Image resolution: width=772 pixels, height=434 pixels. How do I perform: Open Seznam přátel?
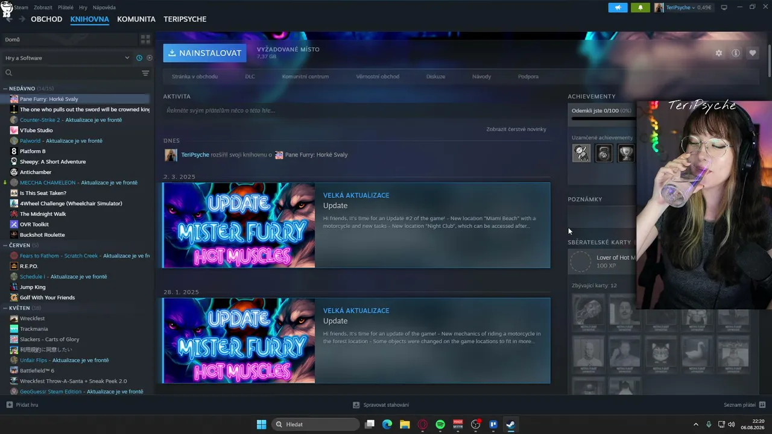click(739, 405)
